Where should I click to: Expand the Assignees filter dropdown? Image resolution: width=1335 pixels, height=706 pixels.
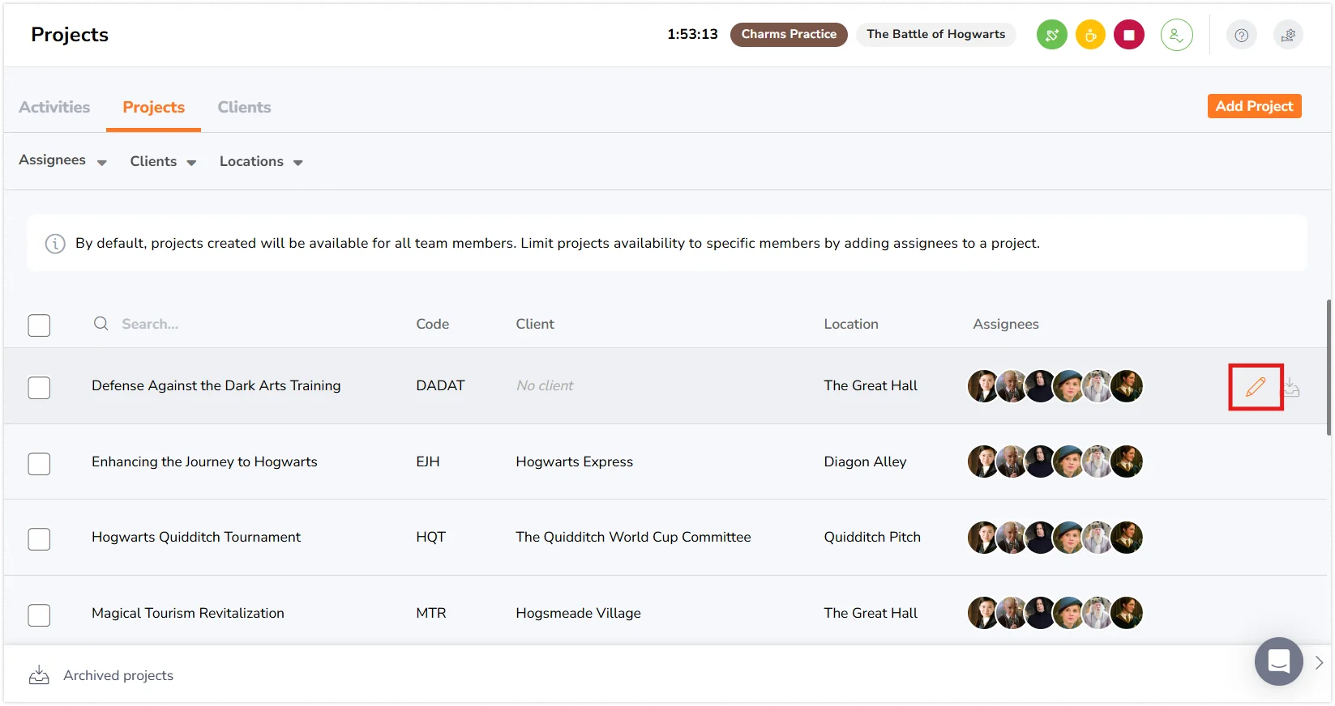pos(62,160)
